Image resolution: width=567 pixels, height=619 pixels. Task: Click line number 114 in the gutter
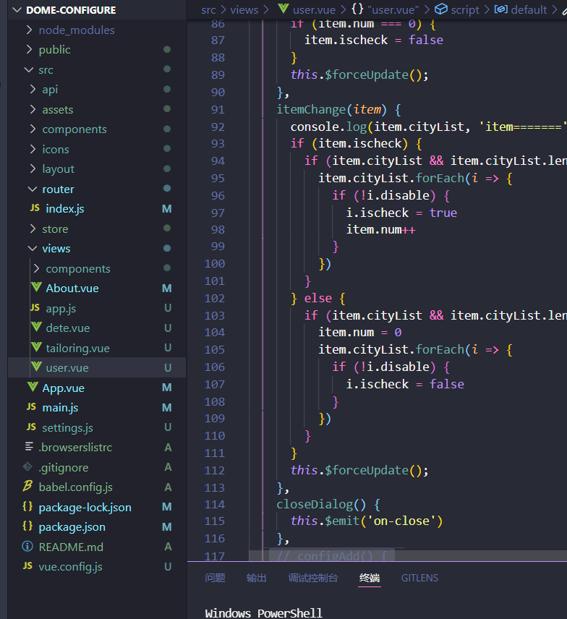point(214,505)
